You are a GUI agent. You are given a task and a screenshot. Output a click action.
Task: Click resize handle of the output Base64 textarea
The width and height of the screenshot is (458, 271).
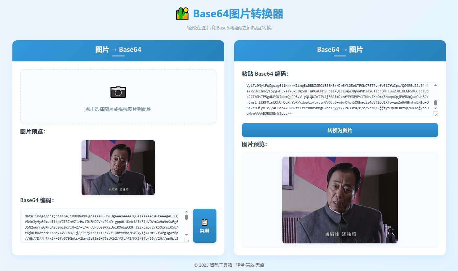pos(187,240)
